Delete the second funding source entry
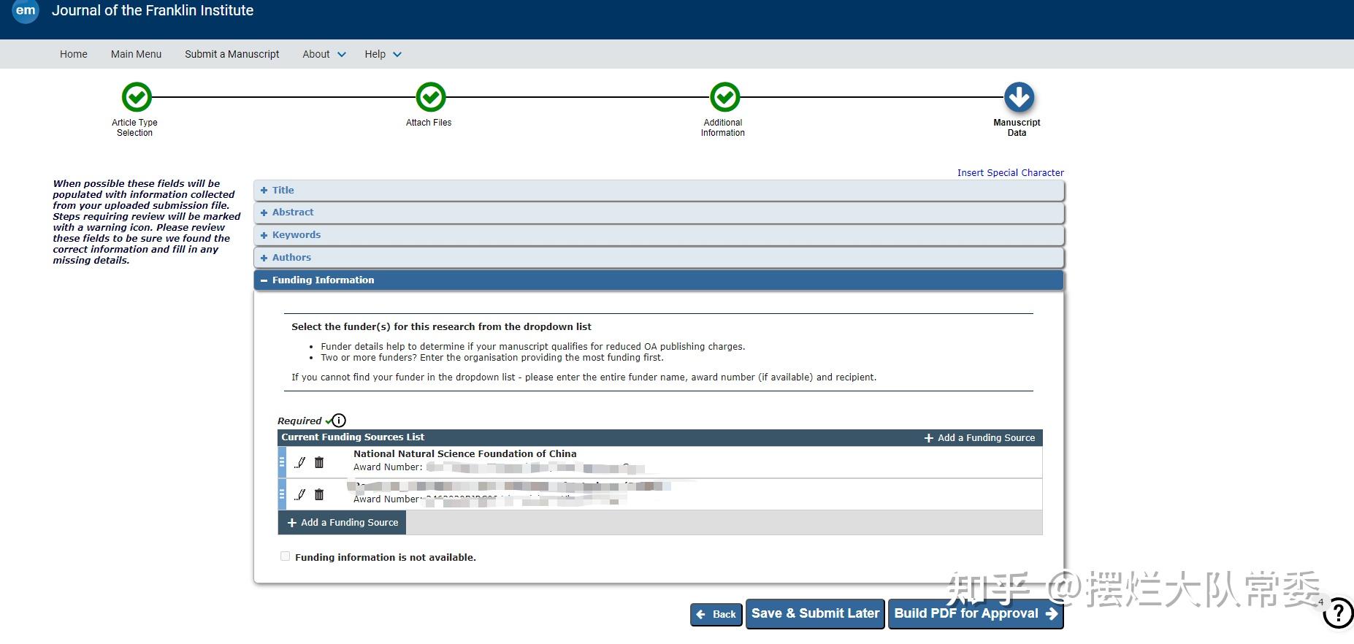1354x644 pixels. (319, 494)
